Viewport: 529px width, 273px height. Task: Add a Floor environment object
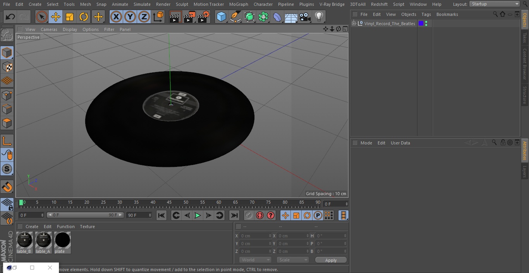point(291,17)
